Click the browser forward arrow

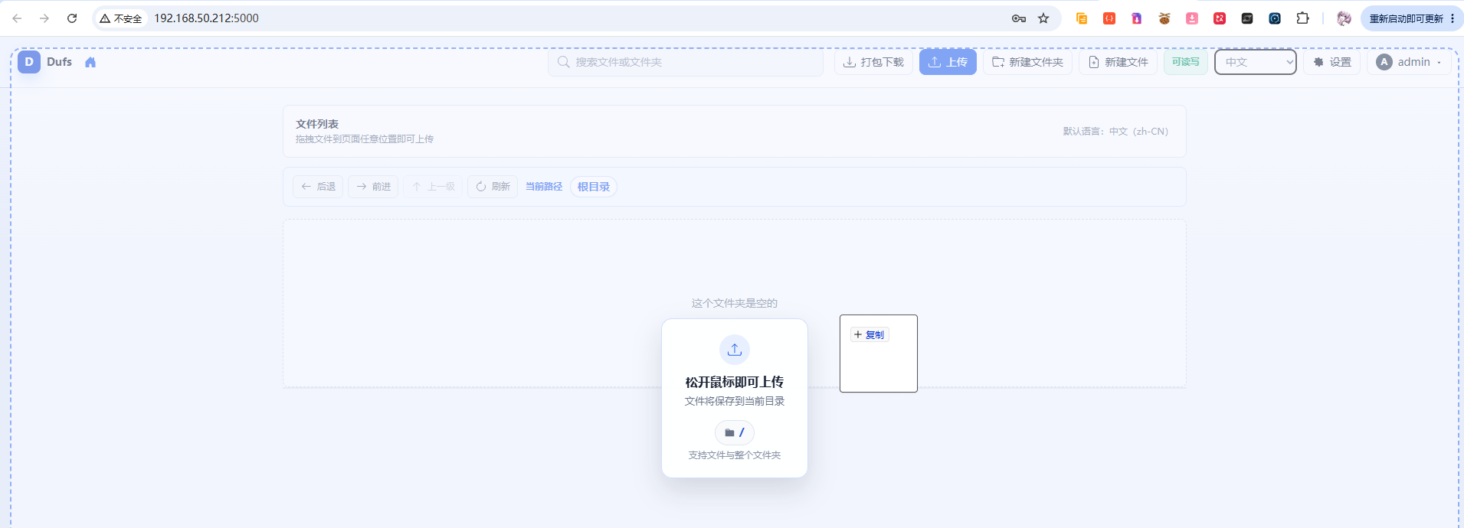(44, 18)
